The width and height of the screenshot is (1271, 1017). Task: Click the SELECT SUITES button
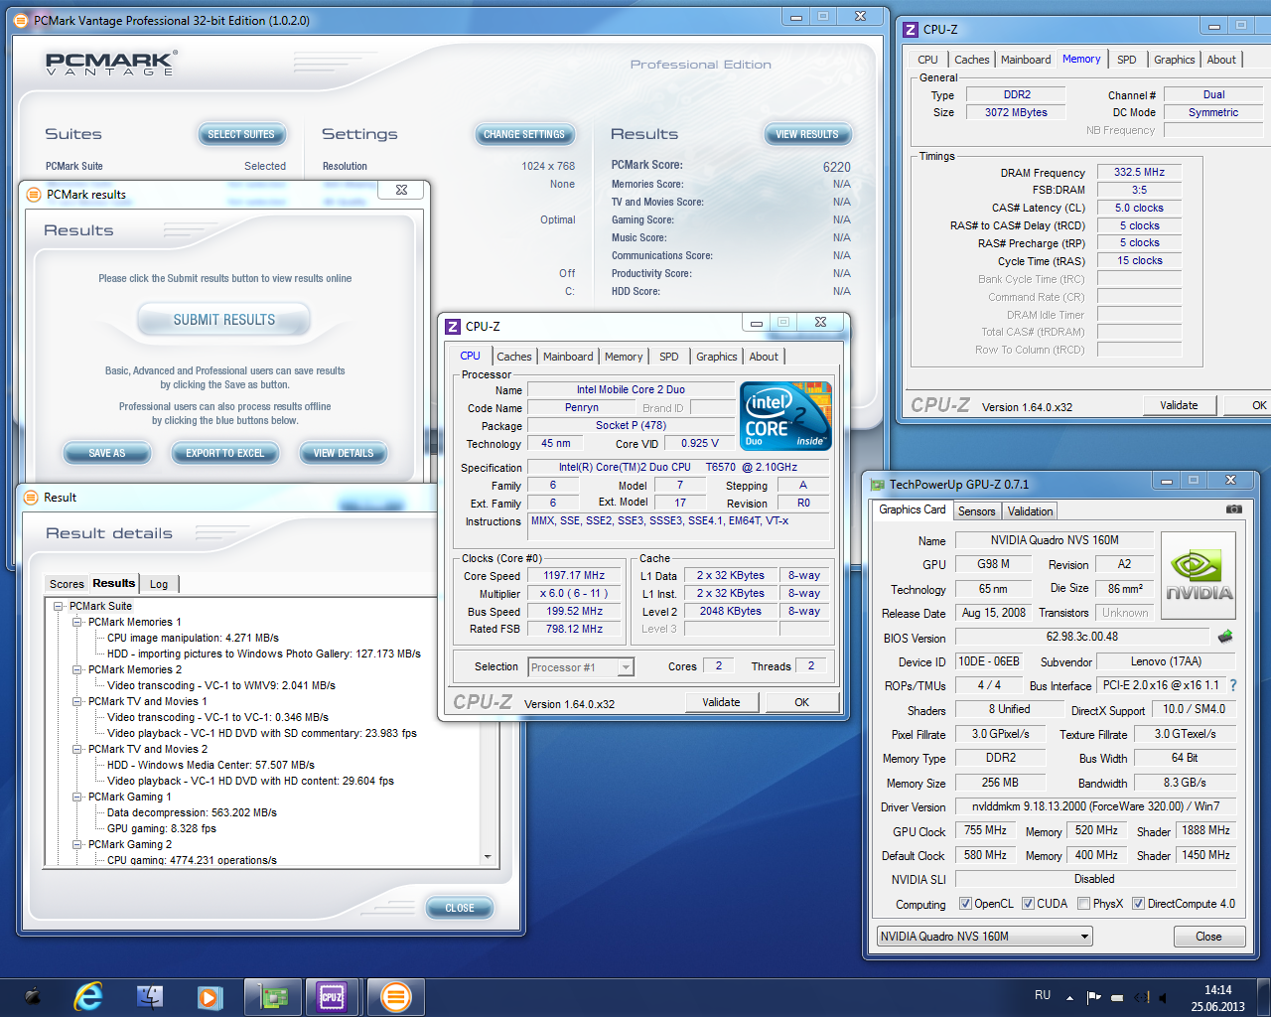[241, 134]
